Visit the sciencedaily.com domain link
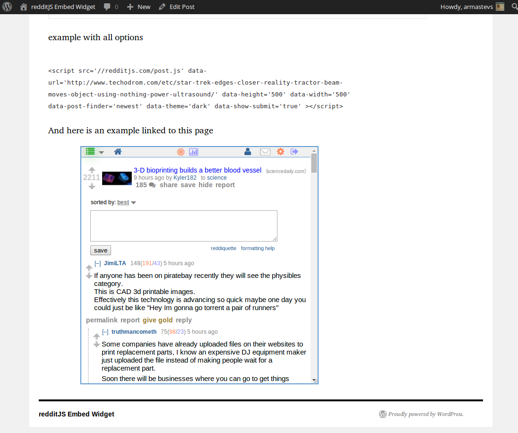The image size is (518, 433). tap(286, 171)
